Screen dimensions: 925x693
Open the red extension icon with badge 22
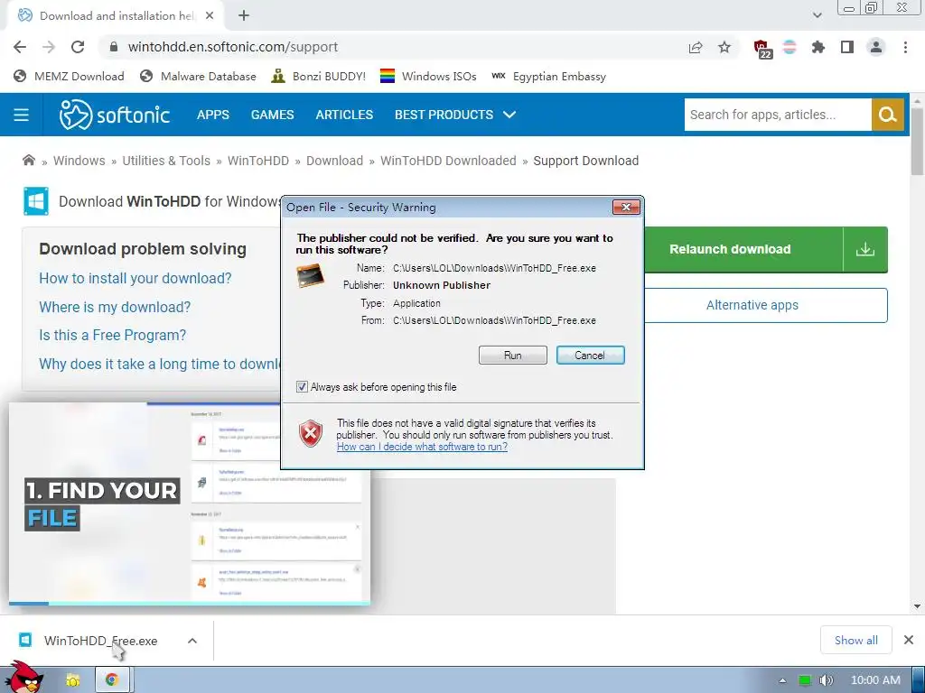[x=762, y=49]
